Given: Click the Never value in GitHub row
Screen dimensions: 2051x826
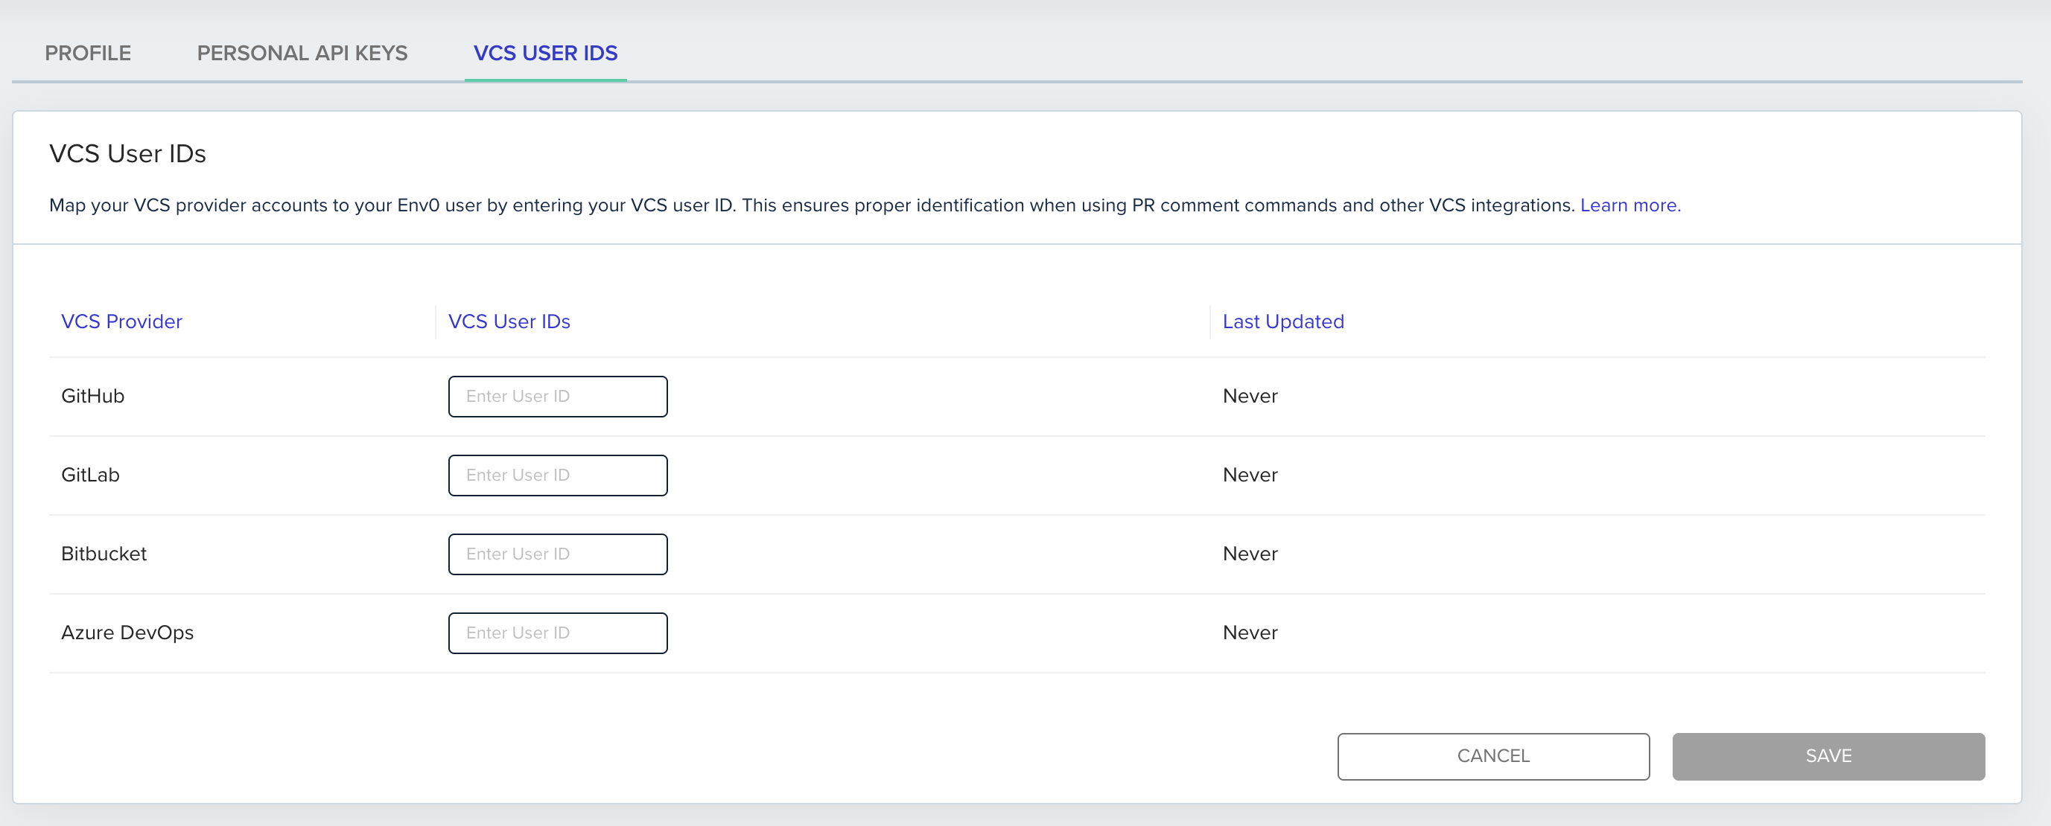Looking at the screenshot, I should [1249, 397].
